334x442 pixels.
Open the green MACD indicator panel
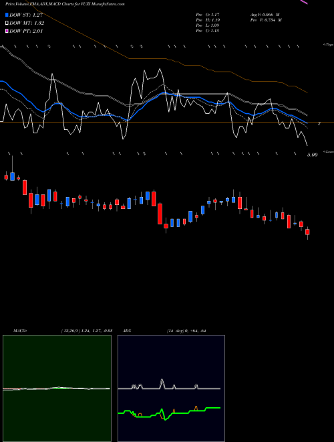(57, 388)
